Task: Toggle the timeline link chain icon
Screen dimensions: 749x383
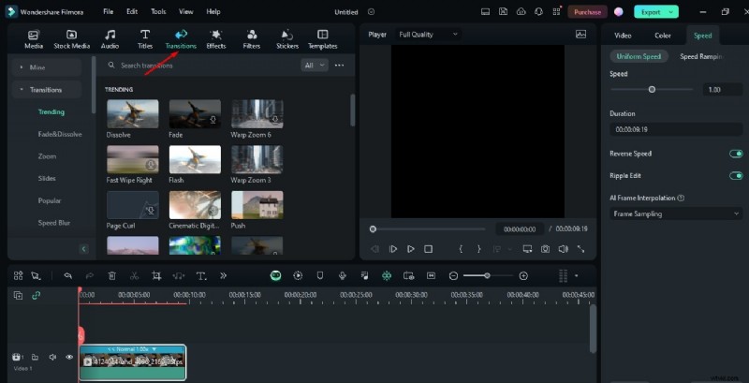Action: tap(36, 296)
